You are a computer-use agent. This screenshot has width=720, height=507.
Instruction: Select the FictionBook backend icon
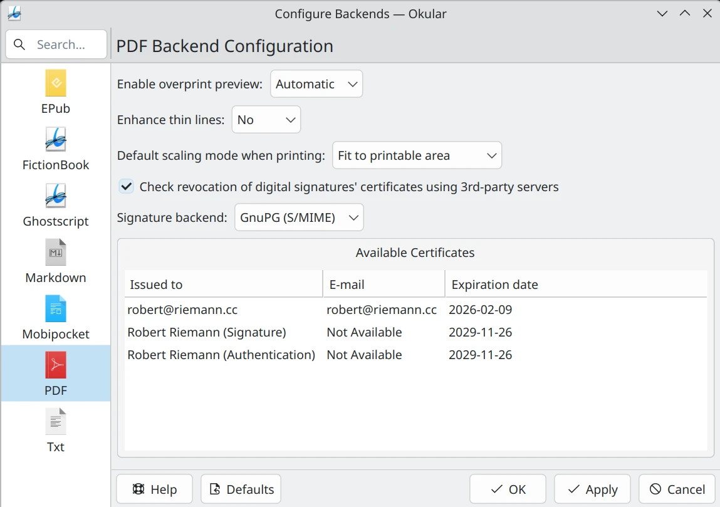(x=56, y=139)
